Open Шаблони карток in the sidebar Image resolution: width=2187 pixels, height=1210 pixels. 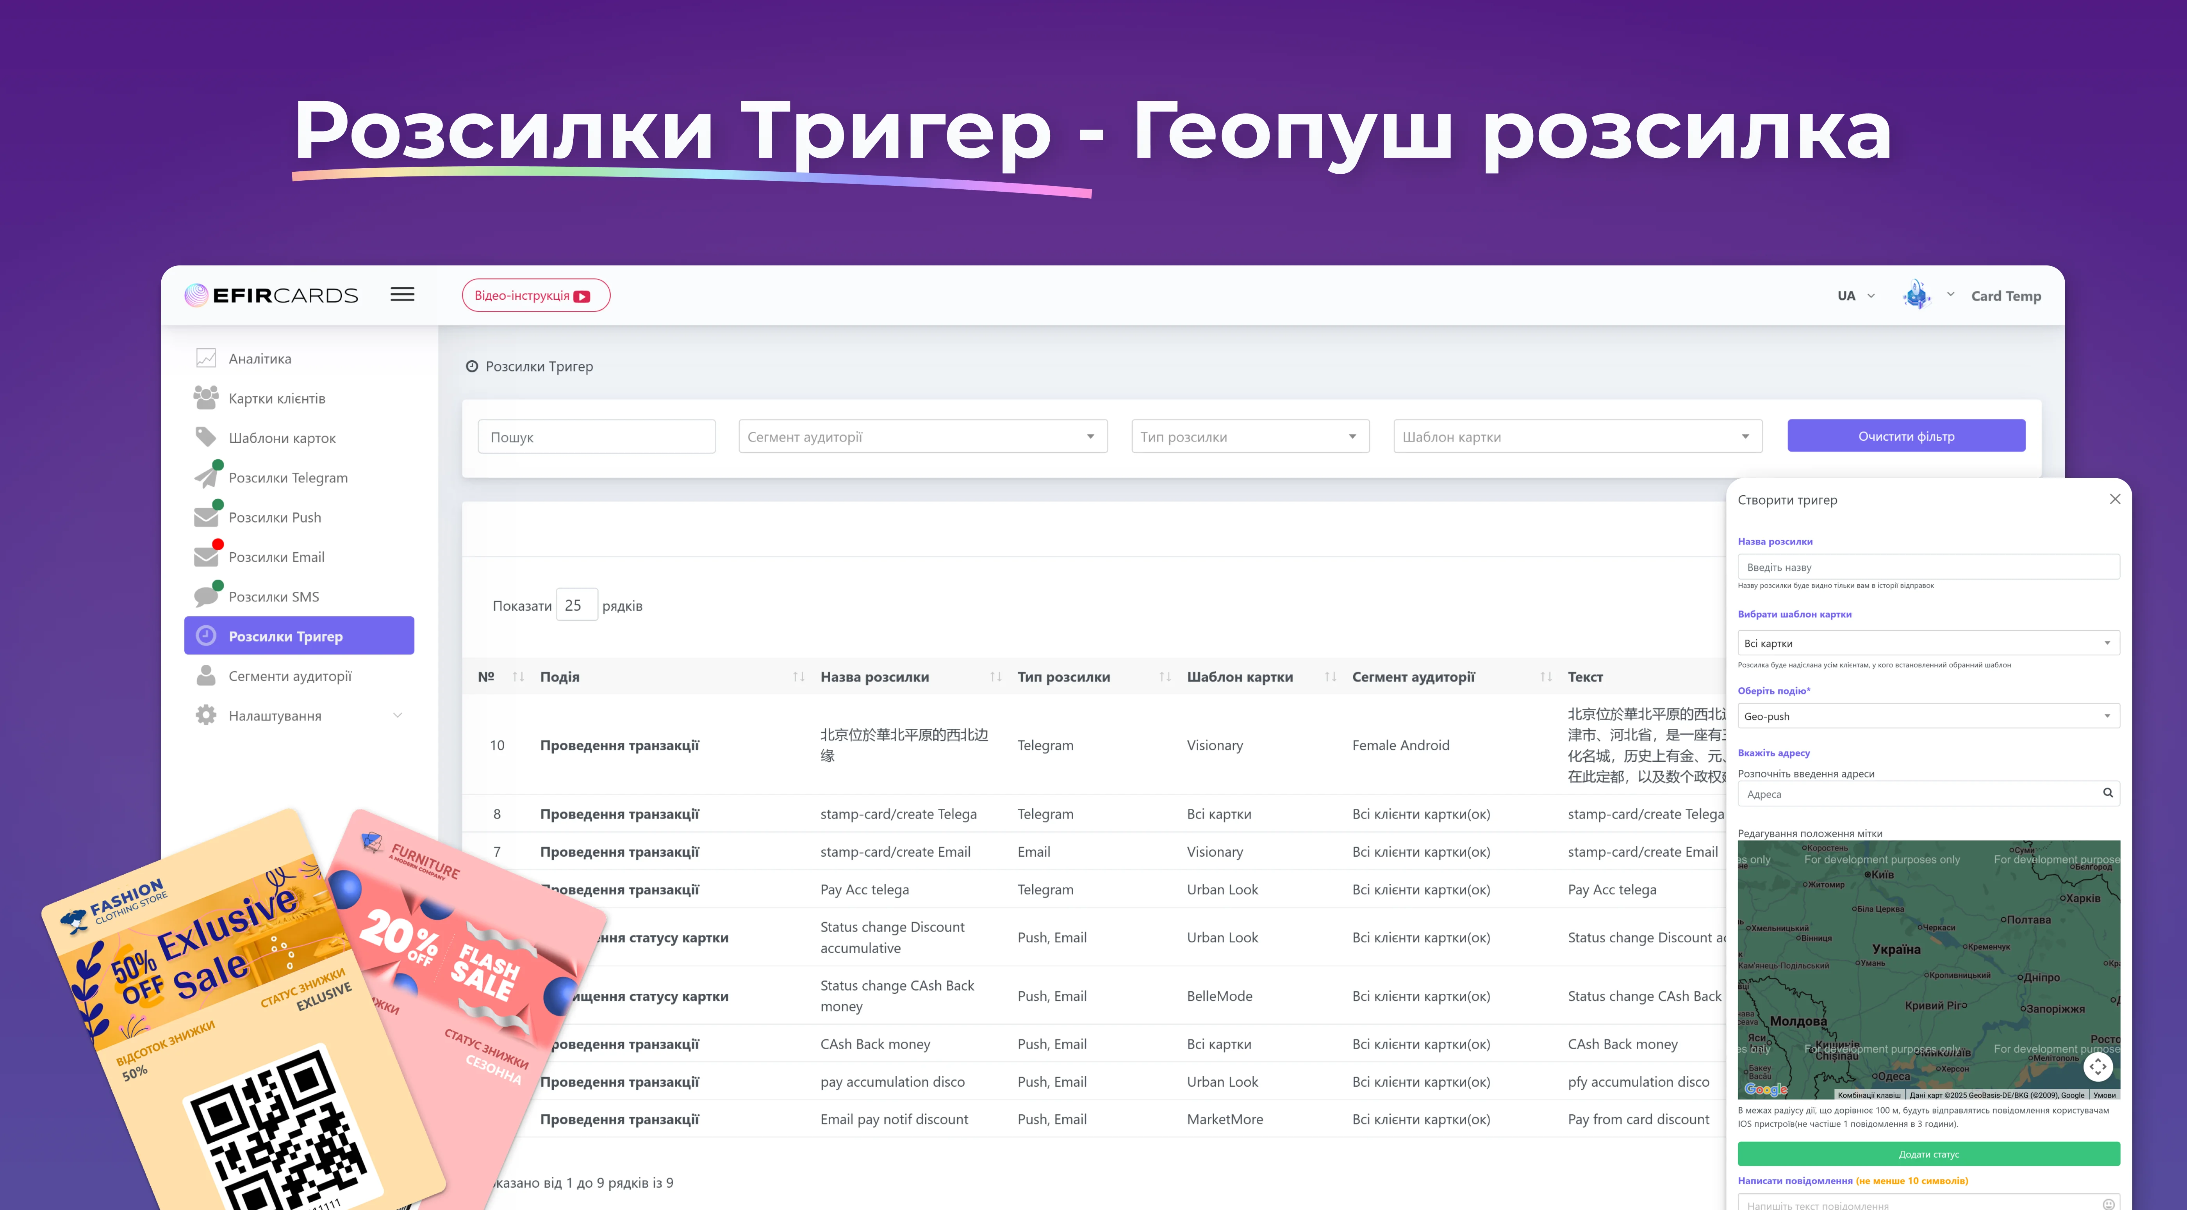tap(282, 438)
